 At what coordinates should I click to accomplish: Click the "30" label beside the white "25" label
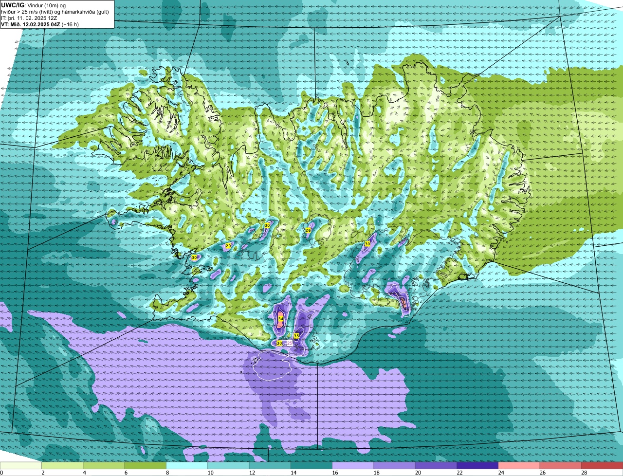click(x=279, y=343)
